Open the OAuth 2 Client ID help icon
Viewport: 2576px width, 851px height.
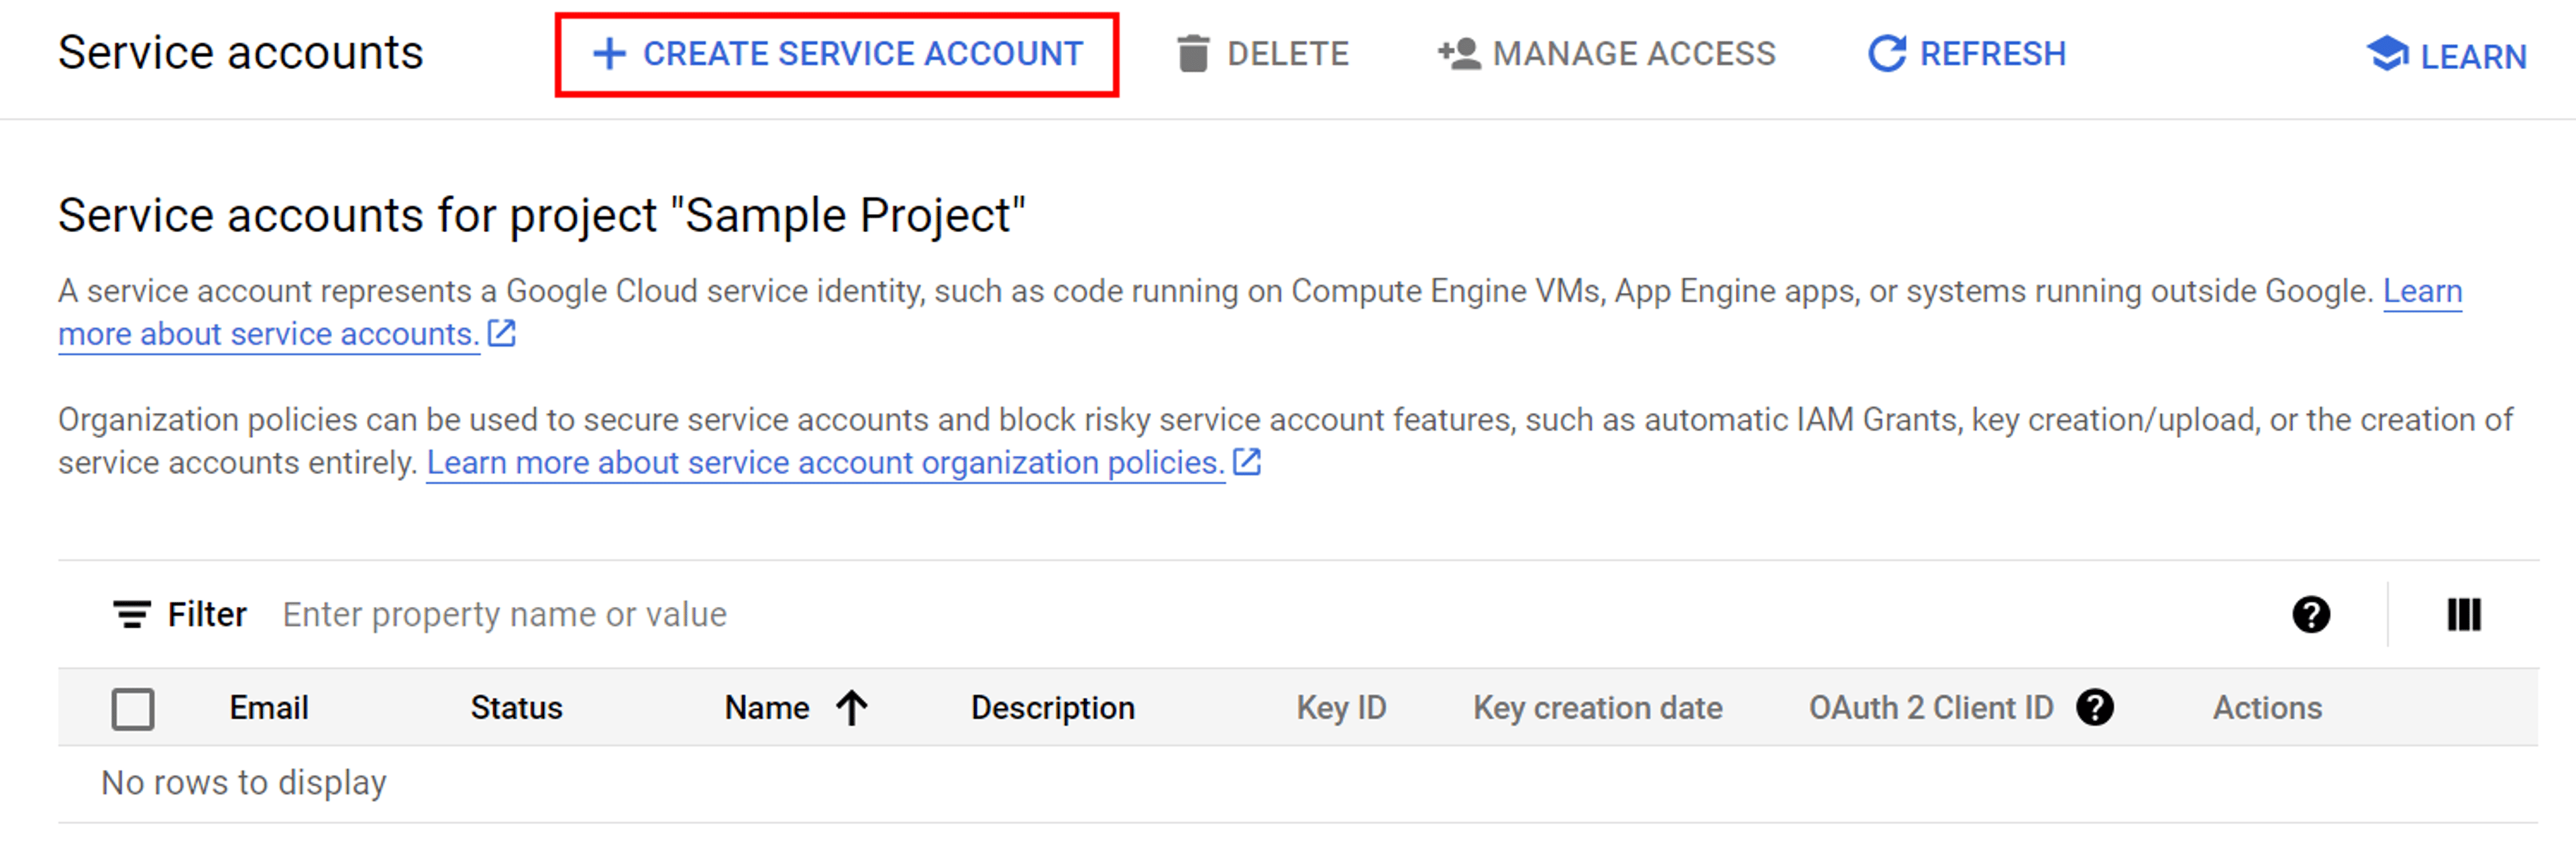tap(2094, 708)
